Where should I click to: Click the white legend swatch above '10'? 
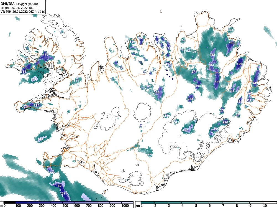(x=270, y=202)
